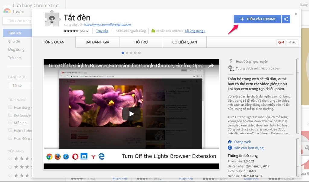Click the Trang web home icon
Viewport: 309px width, 182px height.
coord(230,142)
